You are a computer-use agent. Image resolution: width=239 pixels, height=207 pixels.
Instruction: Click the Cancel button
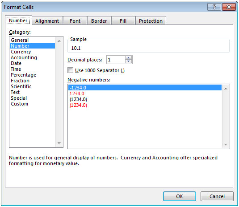217,196
